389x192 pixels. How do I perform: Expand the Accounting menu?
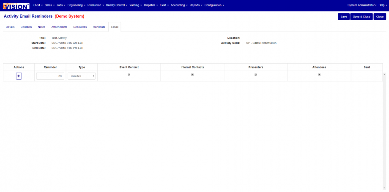pyautogui.click(x=179, y=5)
